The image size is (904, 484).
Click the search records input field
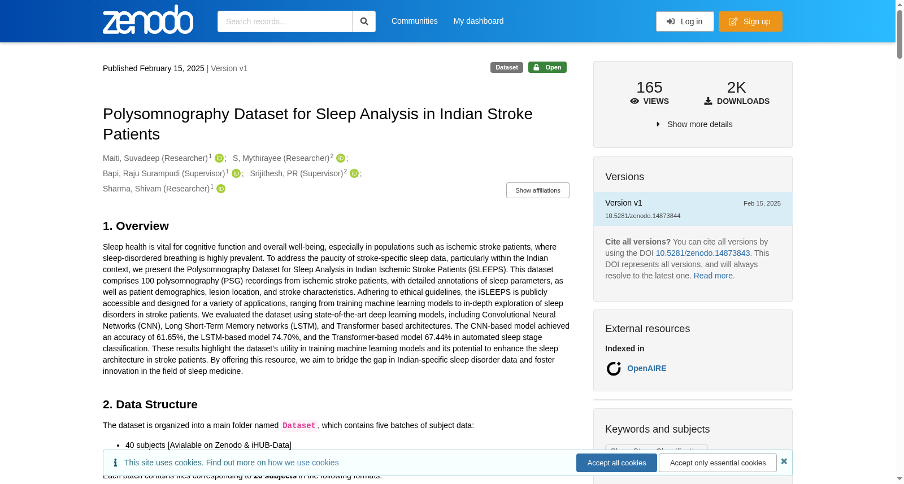tap(285, 21)
